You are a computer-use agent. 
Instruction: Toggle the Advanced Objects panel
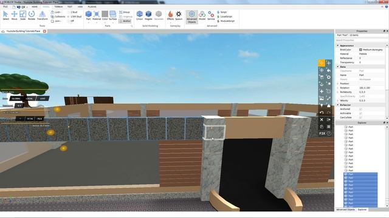[x=192, y=17]
